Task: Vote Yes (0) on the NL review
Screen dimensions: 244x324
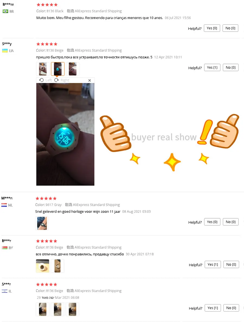Action: tap(212, 222)
